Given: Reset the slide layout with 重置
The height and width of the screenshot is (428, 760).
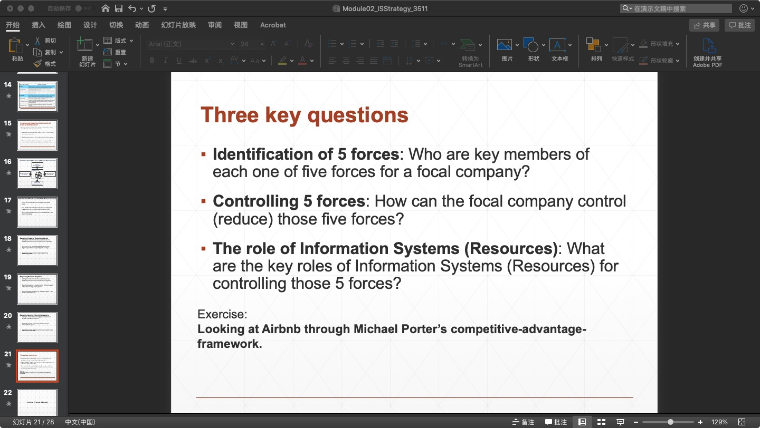Looking at the screenshot, I should tap(117, 52).
